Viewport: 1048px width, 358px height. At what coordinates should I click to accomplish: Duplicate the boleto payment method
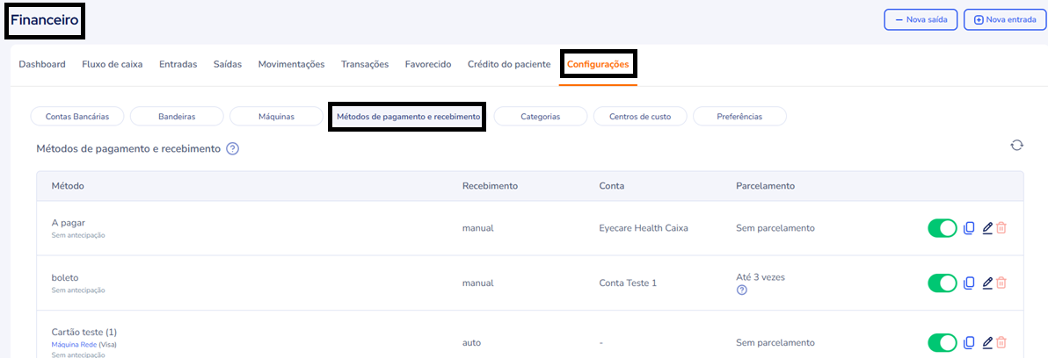(x=969, y=283)
